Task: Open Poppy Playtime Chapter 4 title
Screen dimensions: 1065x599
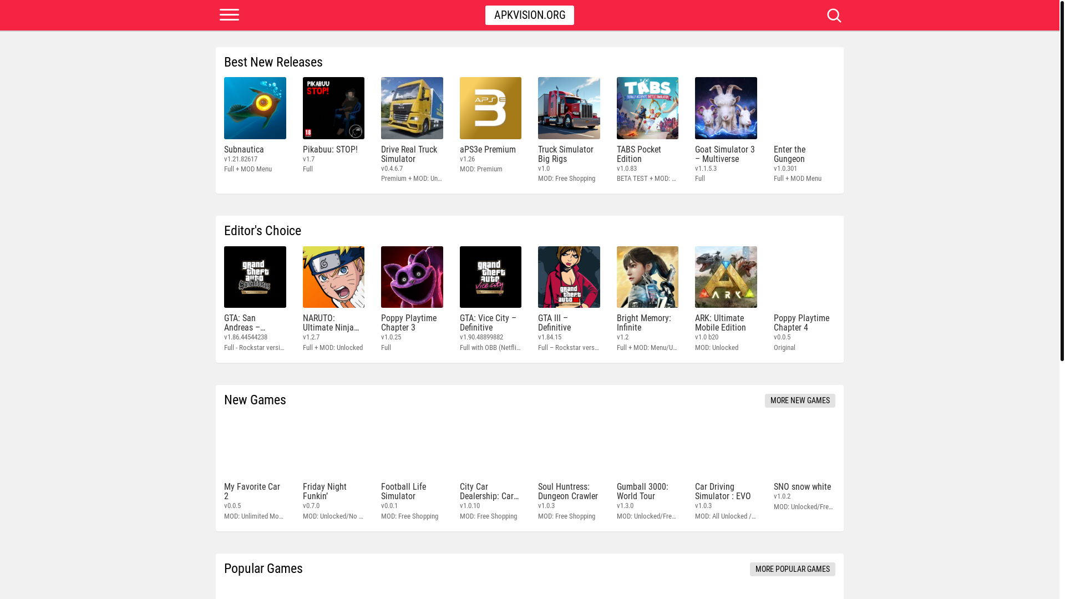Action: [x=802, y=323]
